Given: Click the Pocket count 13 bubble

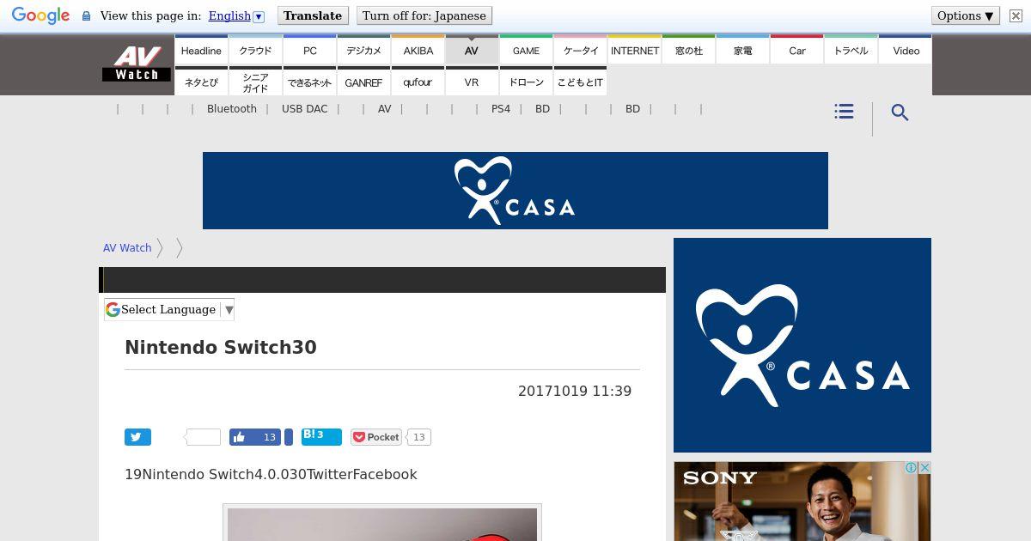Looking at the screenshot, I should coord(418,437).
